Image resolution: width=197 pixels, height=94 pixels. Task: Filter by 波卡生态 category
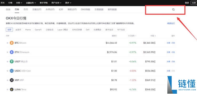(x=109, y=30)
